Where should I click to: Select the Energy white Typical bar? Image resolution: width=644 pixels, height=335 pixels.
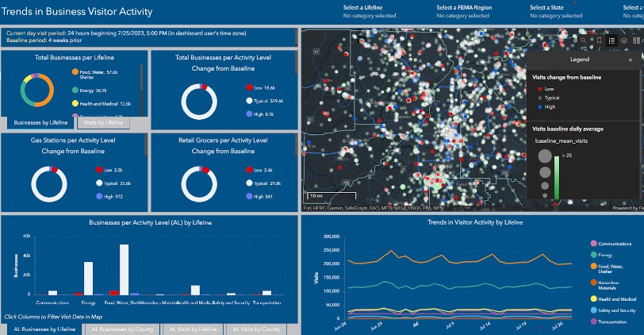pos(88,279)
